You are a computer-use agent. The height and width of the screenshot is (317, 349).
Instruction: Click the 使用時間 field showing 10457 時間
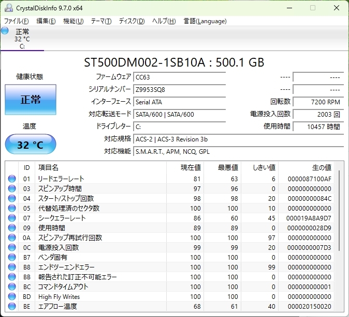318,127
